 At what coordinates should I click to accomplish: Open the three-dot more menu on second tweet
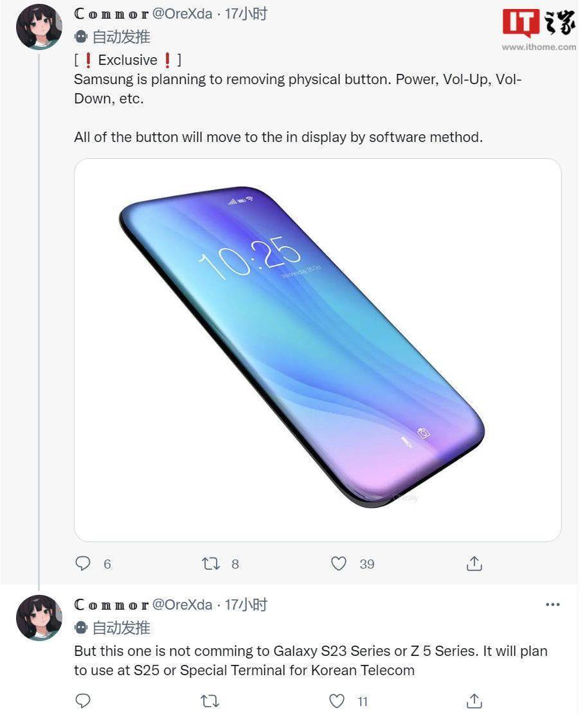553,605
